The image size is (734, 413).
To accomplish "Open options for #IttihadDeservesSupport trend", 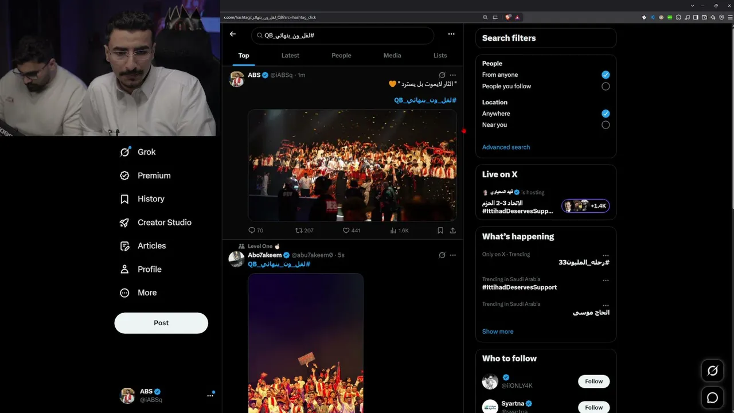I will [x=606, y=280].
